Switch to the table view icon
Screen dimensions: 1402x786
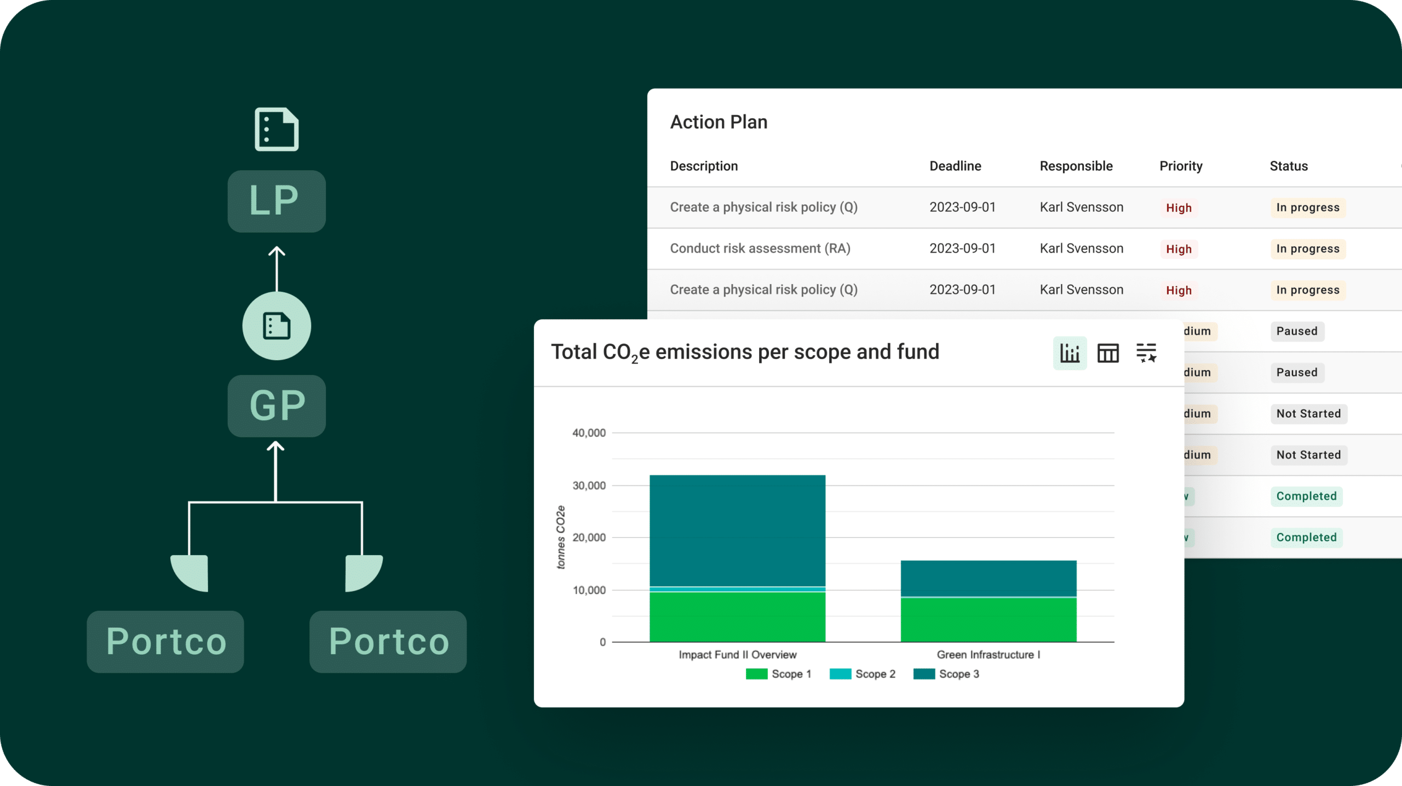point(1107,353)
